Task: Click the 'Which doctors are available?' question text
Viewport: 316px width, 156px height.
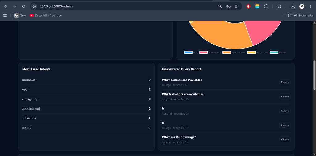Action: click(x=183, y=94)
